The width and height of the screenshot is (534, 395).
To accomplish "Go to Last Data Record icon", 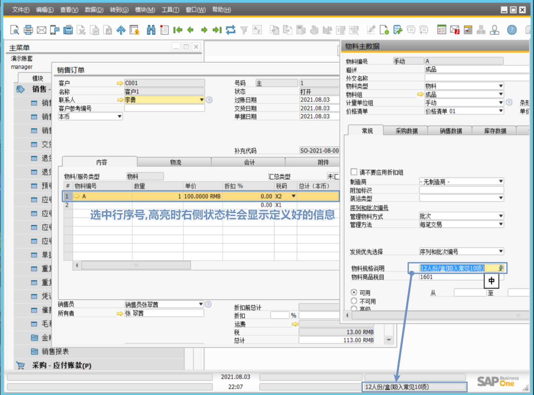I will (217, 30).
